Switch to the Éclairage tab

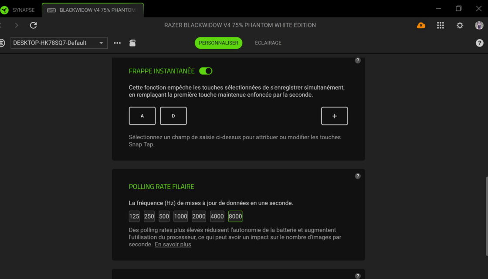click(x=268, y=43)
